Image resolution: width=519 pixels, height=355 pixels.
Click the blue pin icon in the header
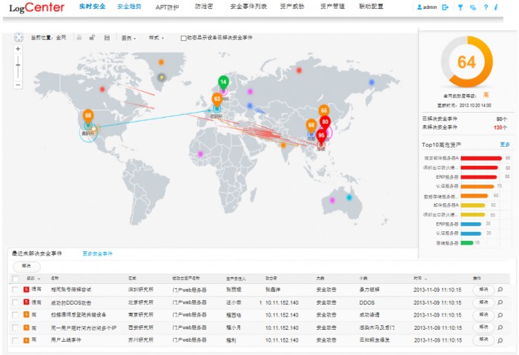point(460,7)
